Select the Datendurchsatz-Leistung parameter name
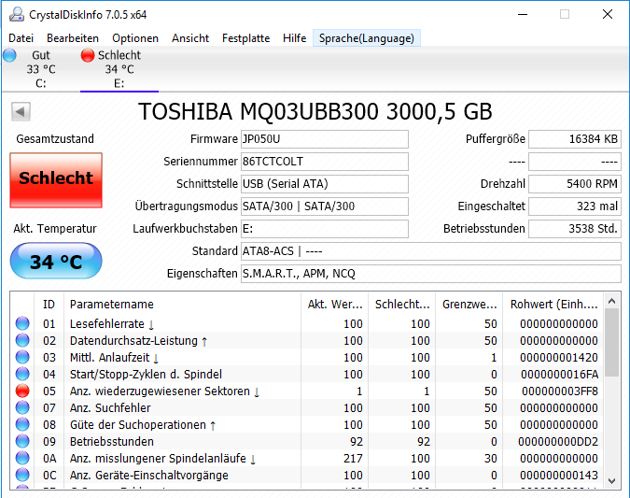The width and height of the screenshot is (630, 498). tap(139, 341)
